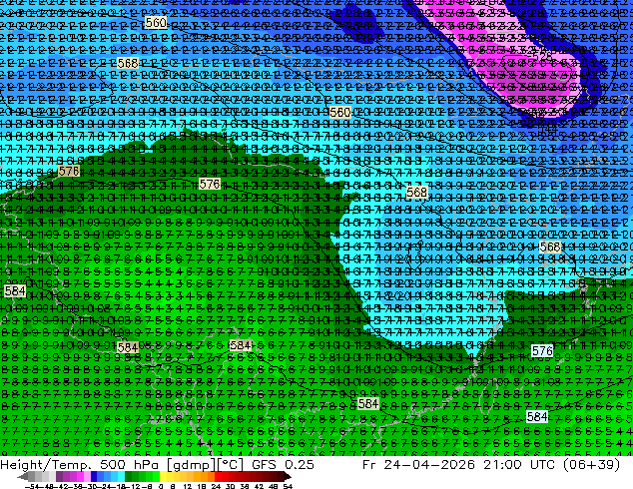
Task: Click the '21:00 UTC' time text
Action: coord(521,465)
